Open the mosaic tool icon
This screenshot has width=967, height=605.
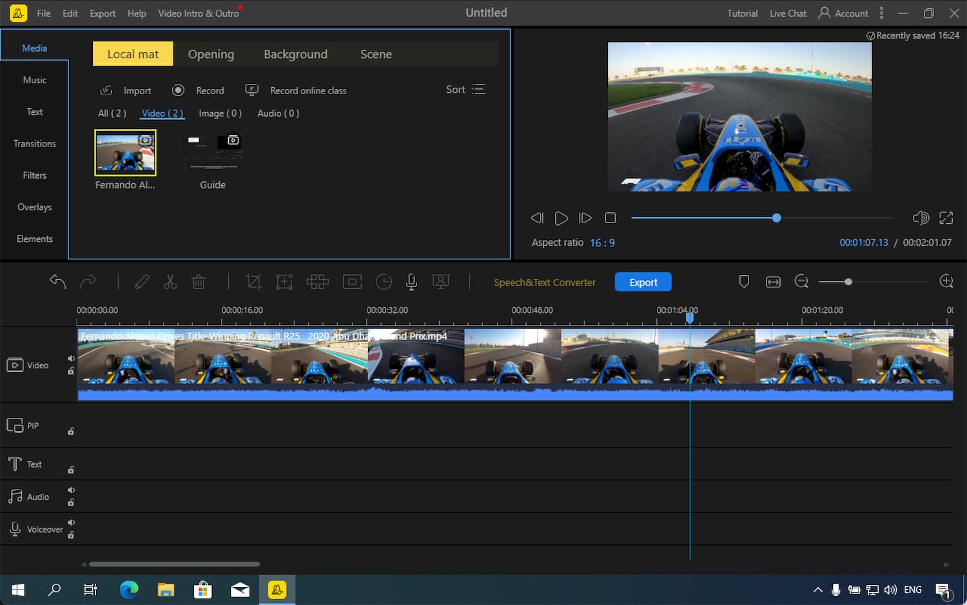[x=317, y=282]
